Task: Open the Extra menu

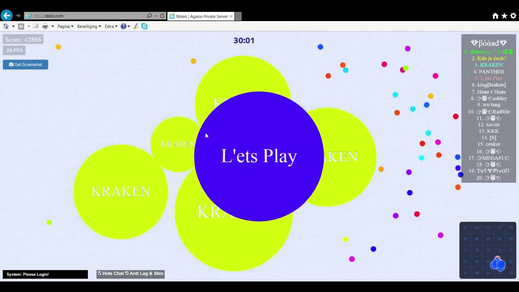Action: [111, 26]
